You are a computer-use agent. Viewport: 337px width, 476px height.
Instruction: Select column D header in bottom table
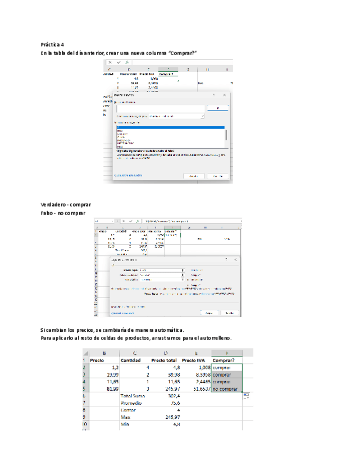point(162,353)
